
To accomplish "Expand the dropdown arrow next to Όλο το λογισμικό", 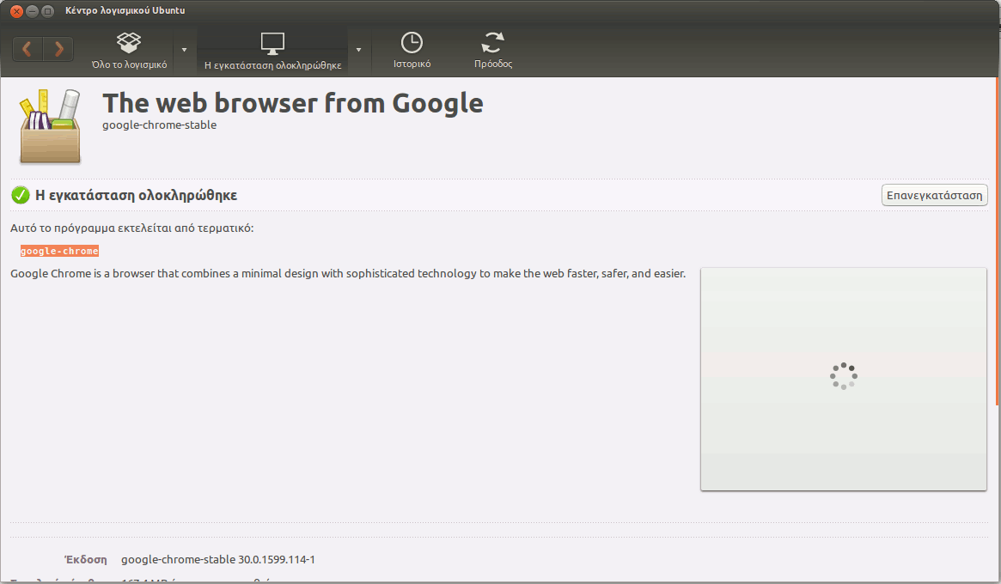I will [185, 50].
